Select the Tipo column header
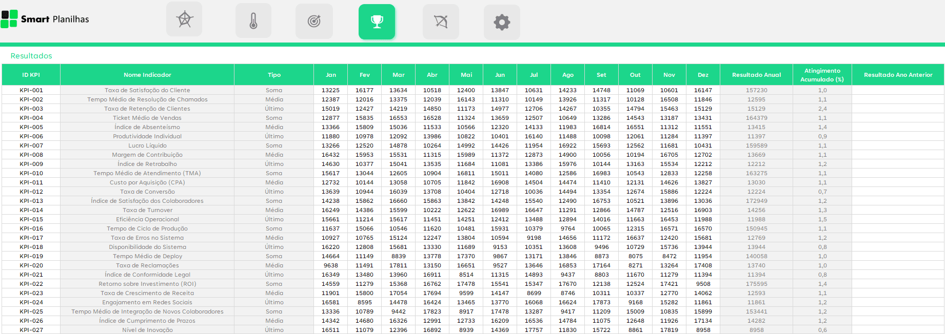 [x=274, y=75]
